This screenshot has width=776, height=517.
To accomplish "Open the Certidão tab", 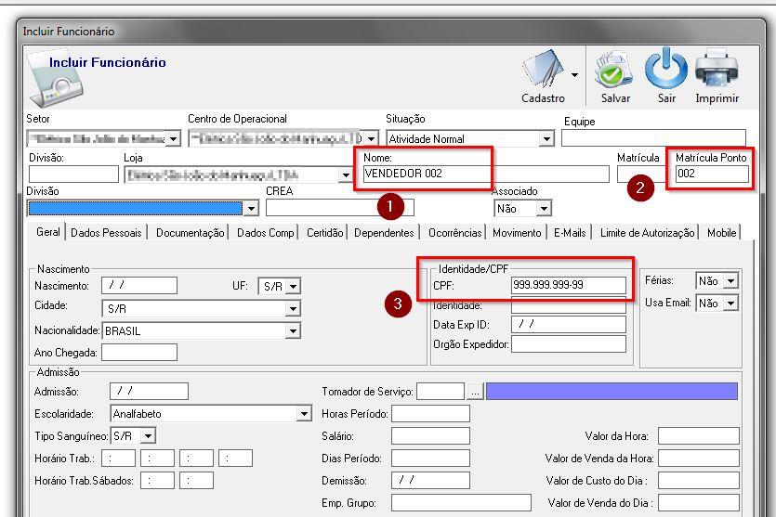I will (x=324, y=233).
